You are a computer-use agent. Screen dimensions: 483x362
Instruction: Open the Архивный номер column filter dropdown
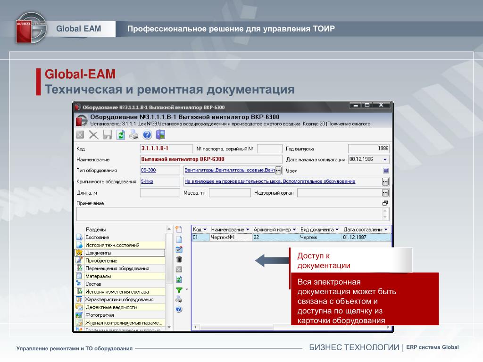click(x=294, y=230)
